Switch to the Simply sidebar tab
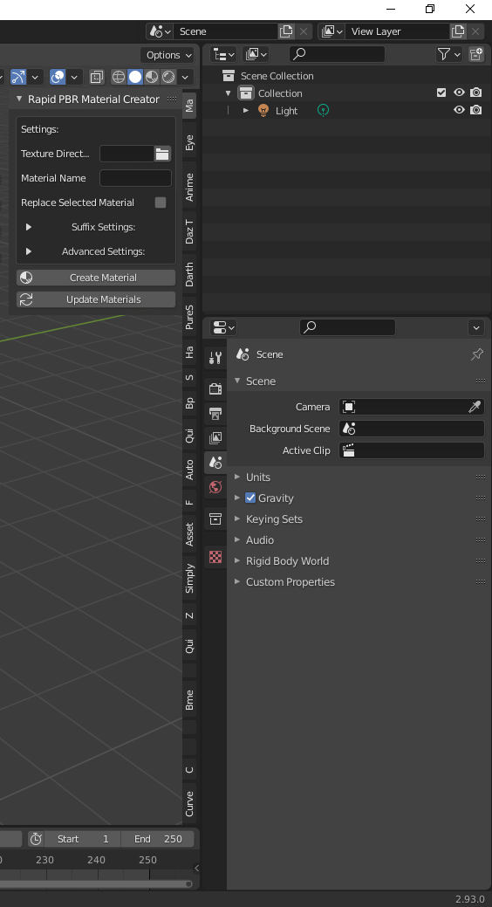This screenshot has height=907, width=492. [x=189, y=578]
